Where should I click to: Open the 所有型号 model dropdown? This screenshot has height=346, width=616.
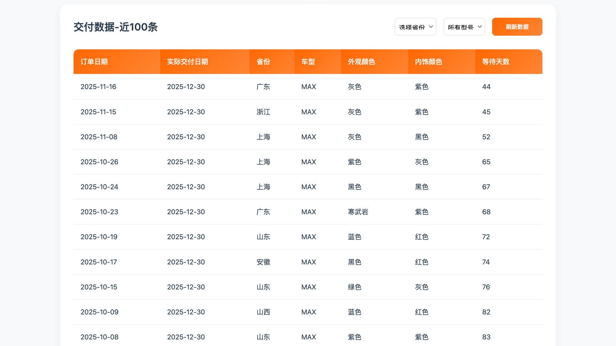(x=464, y=27)
